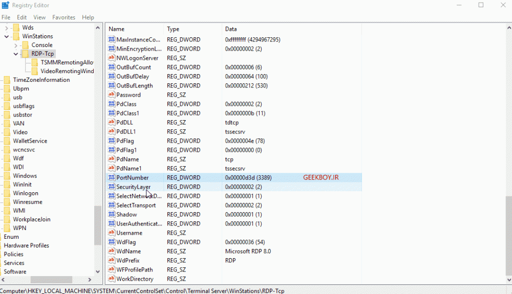Click the UserAuthentication DWORD icon

[112, 223]
